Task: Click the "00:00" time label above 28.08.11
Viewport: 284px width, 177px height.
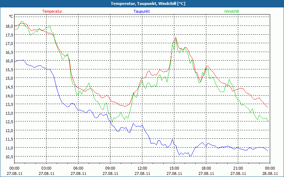Action: pyautogui.click(x=270, y=169)
